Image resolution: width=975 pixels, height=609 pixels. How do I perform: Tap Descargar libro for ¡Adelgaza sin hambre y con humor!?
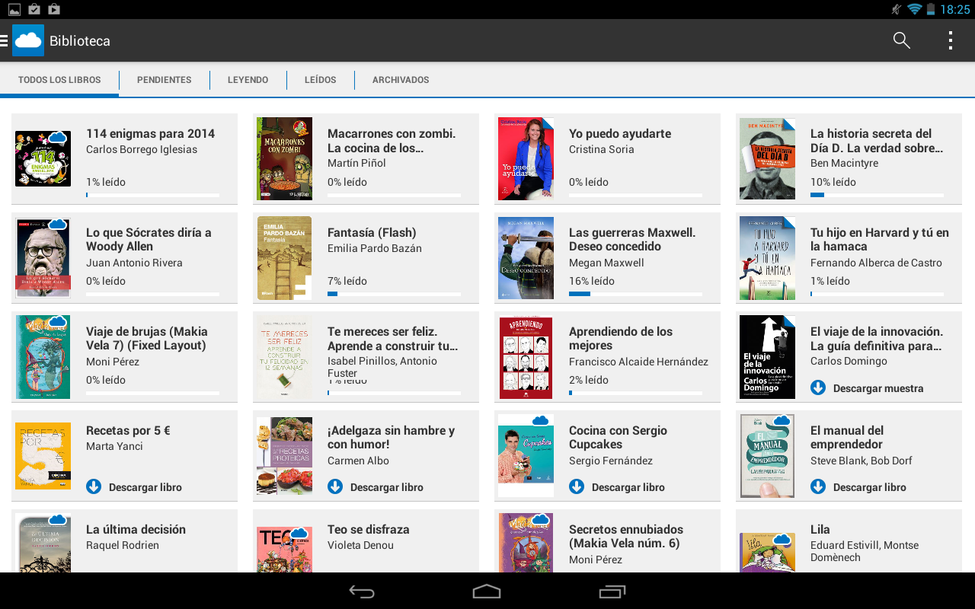point(387,487)
